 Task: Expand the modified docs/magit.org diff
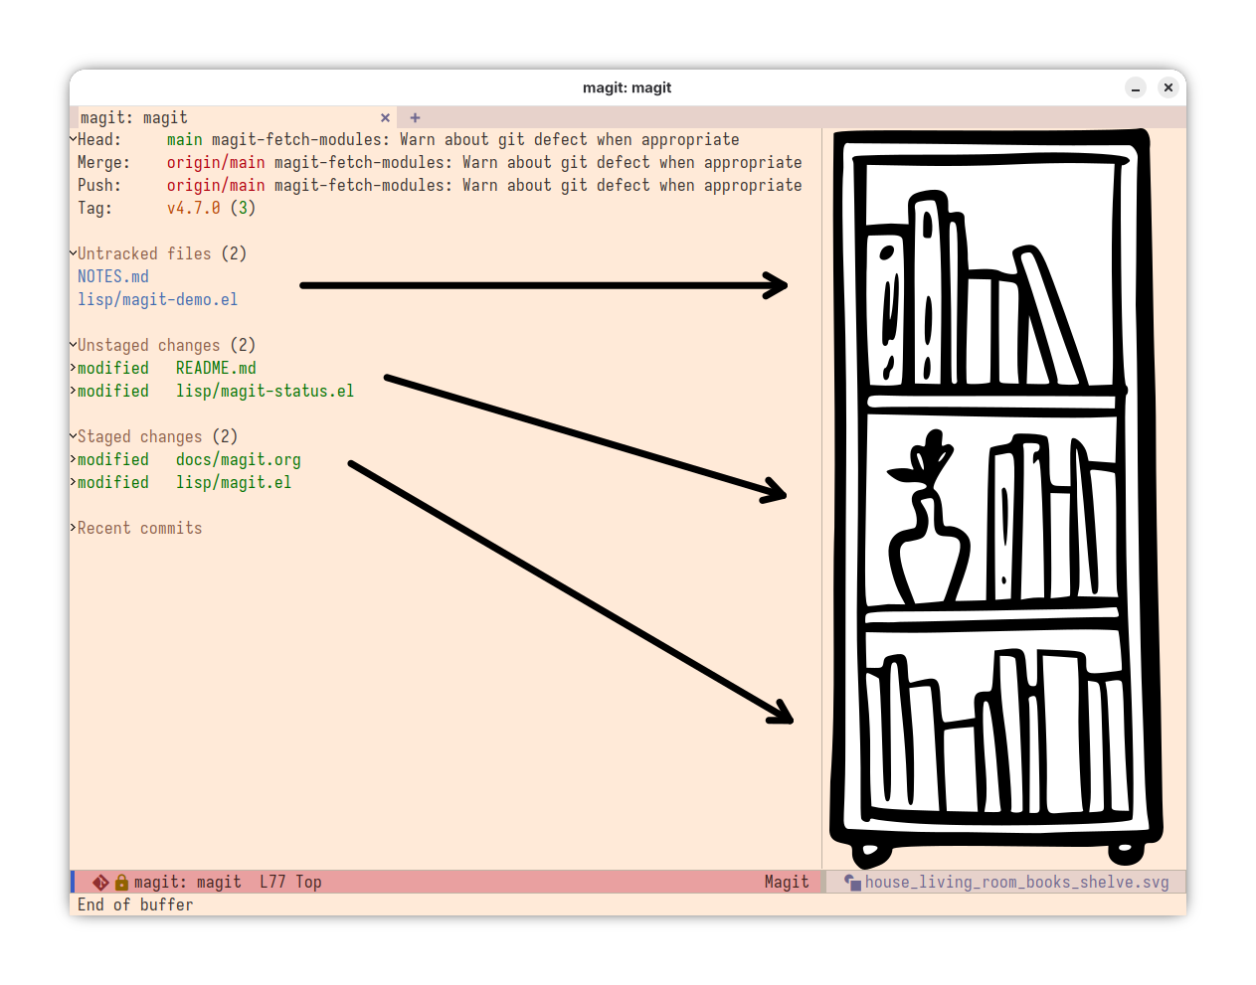coord(74,459)
